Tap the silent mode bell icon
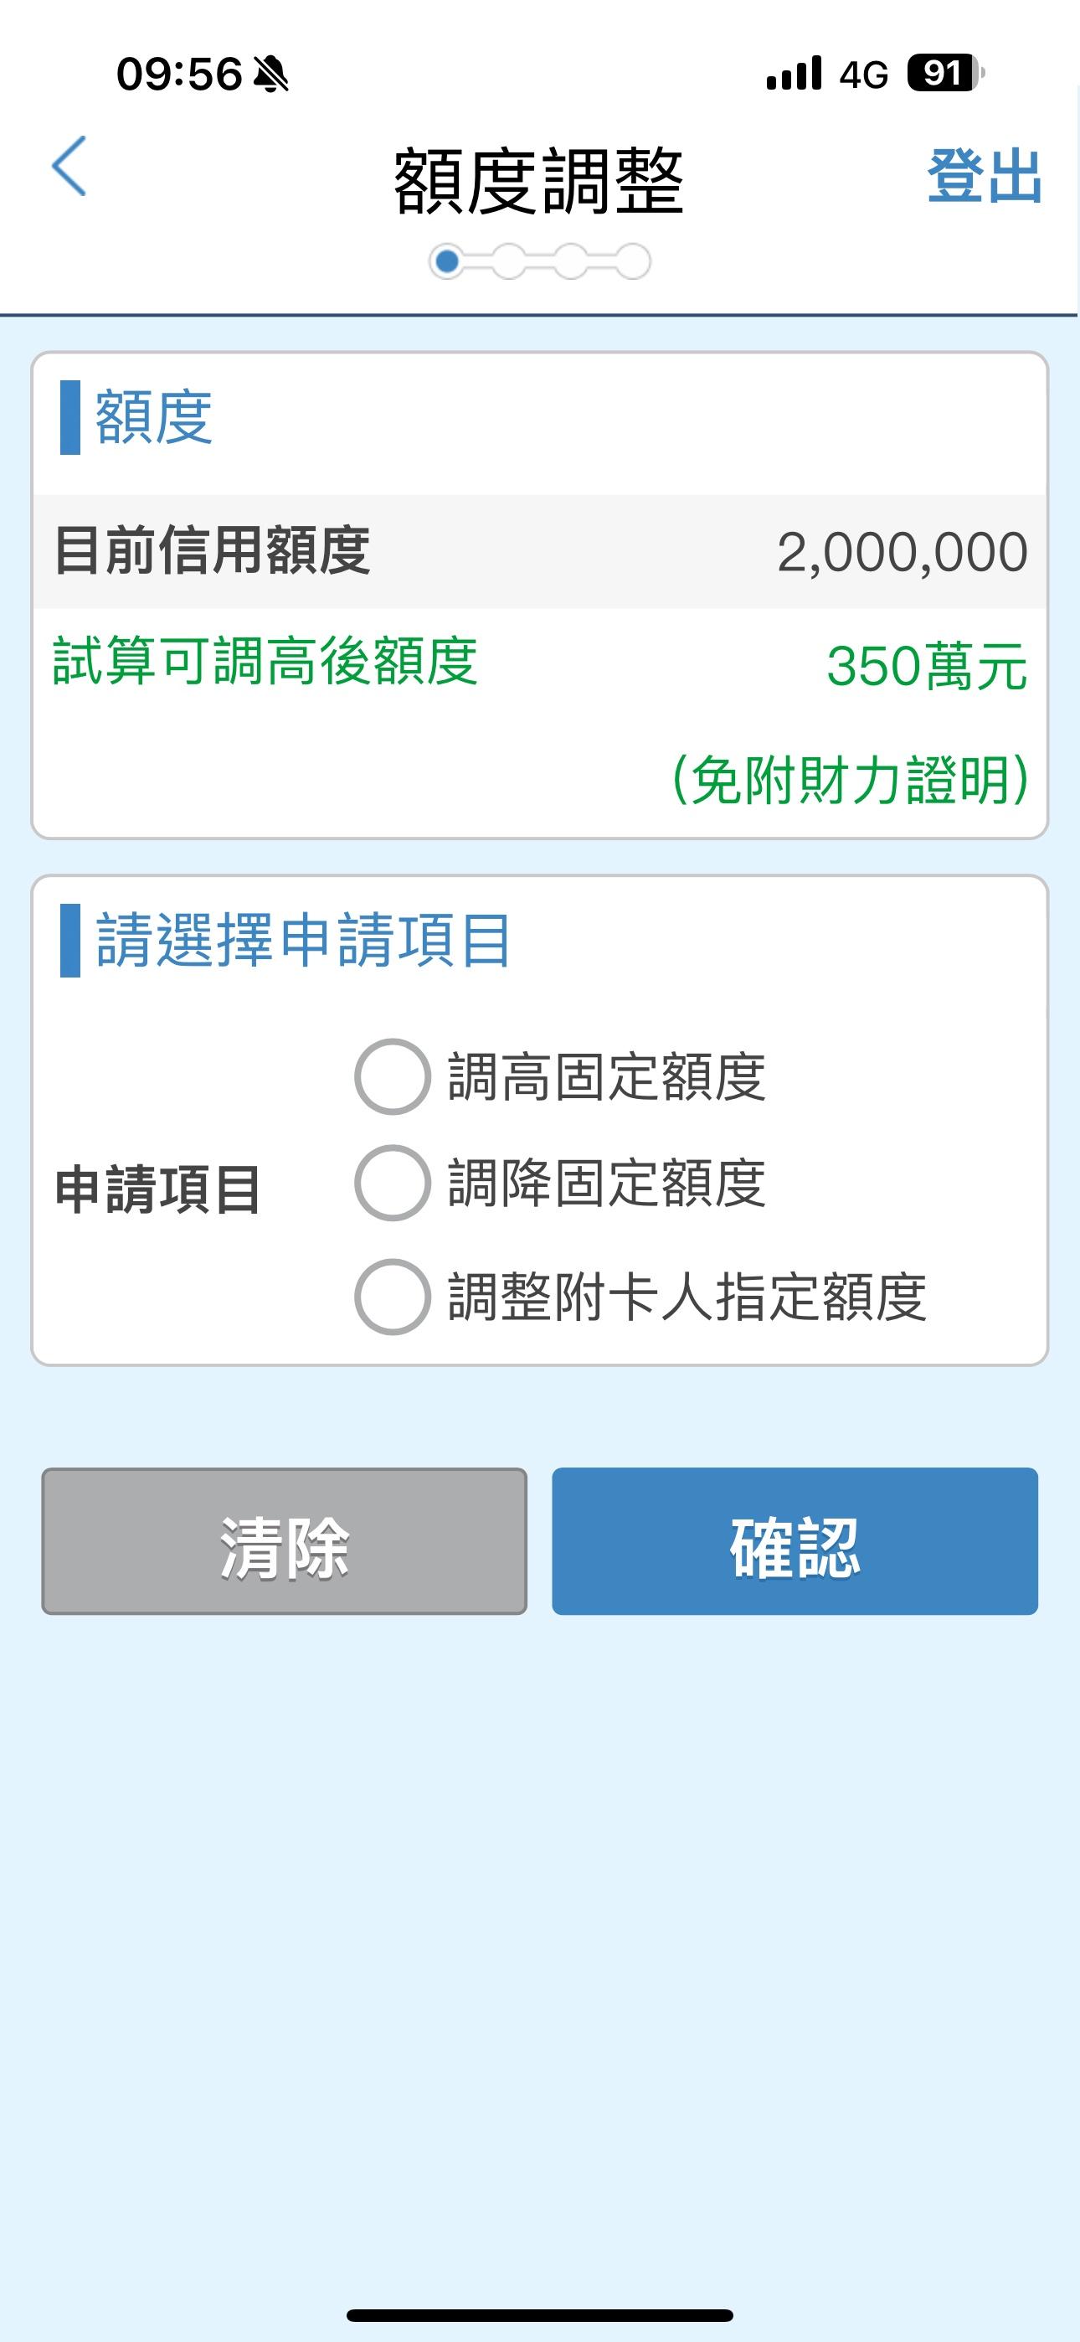 tap(271, 75)
